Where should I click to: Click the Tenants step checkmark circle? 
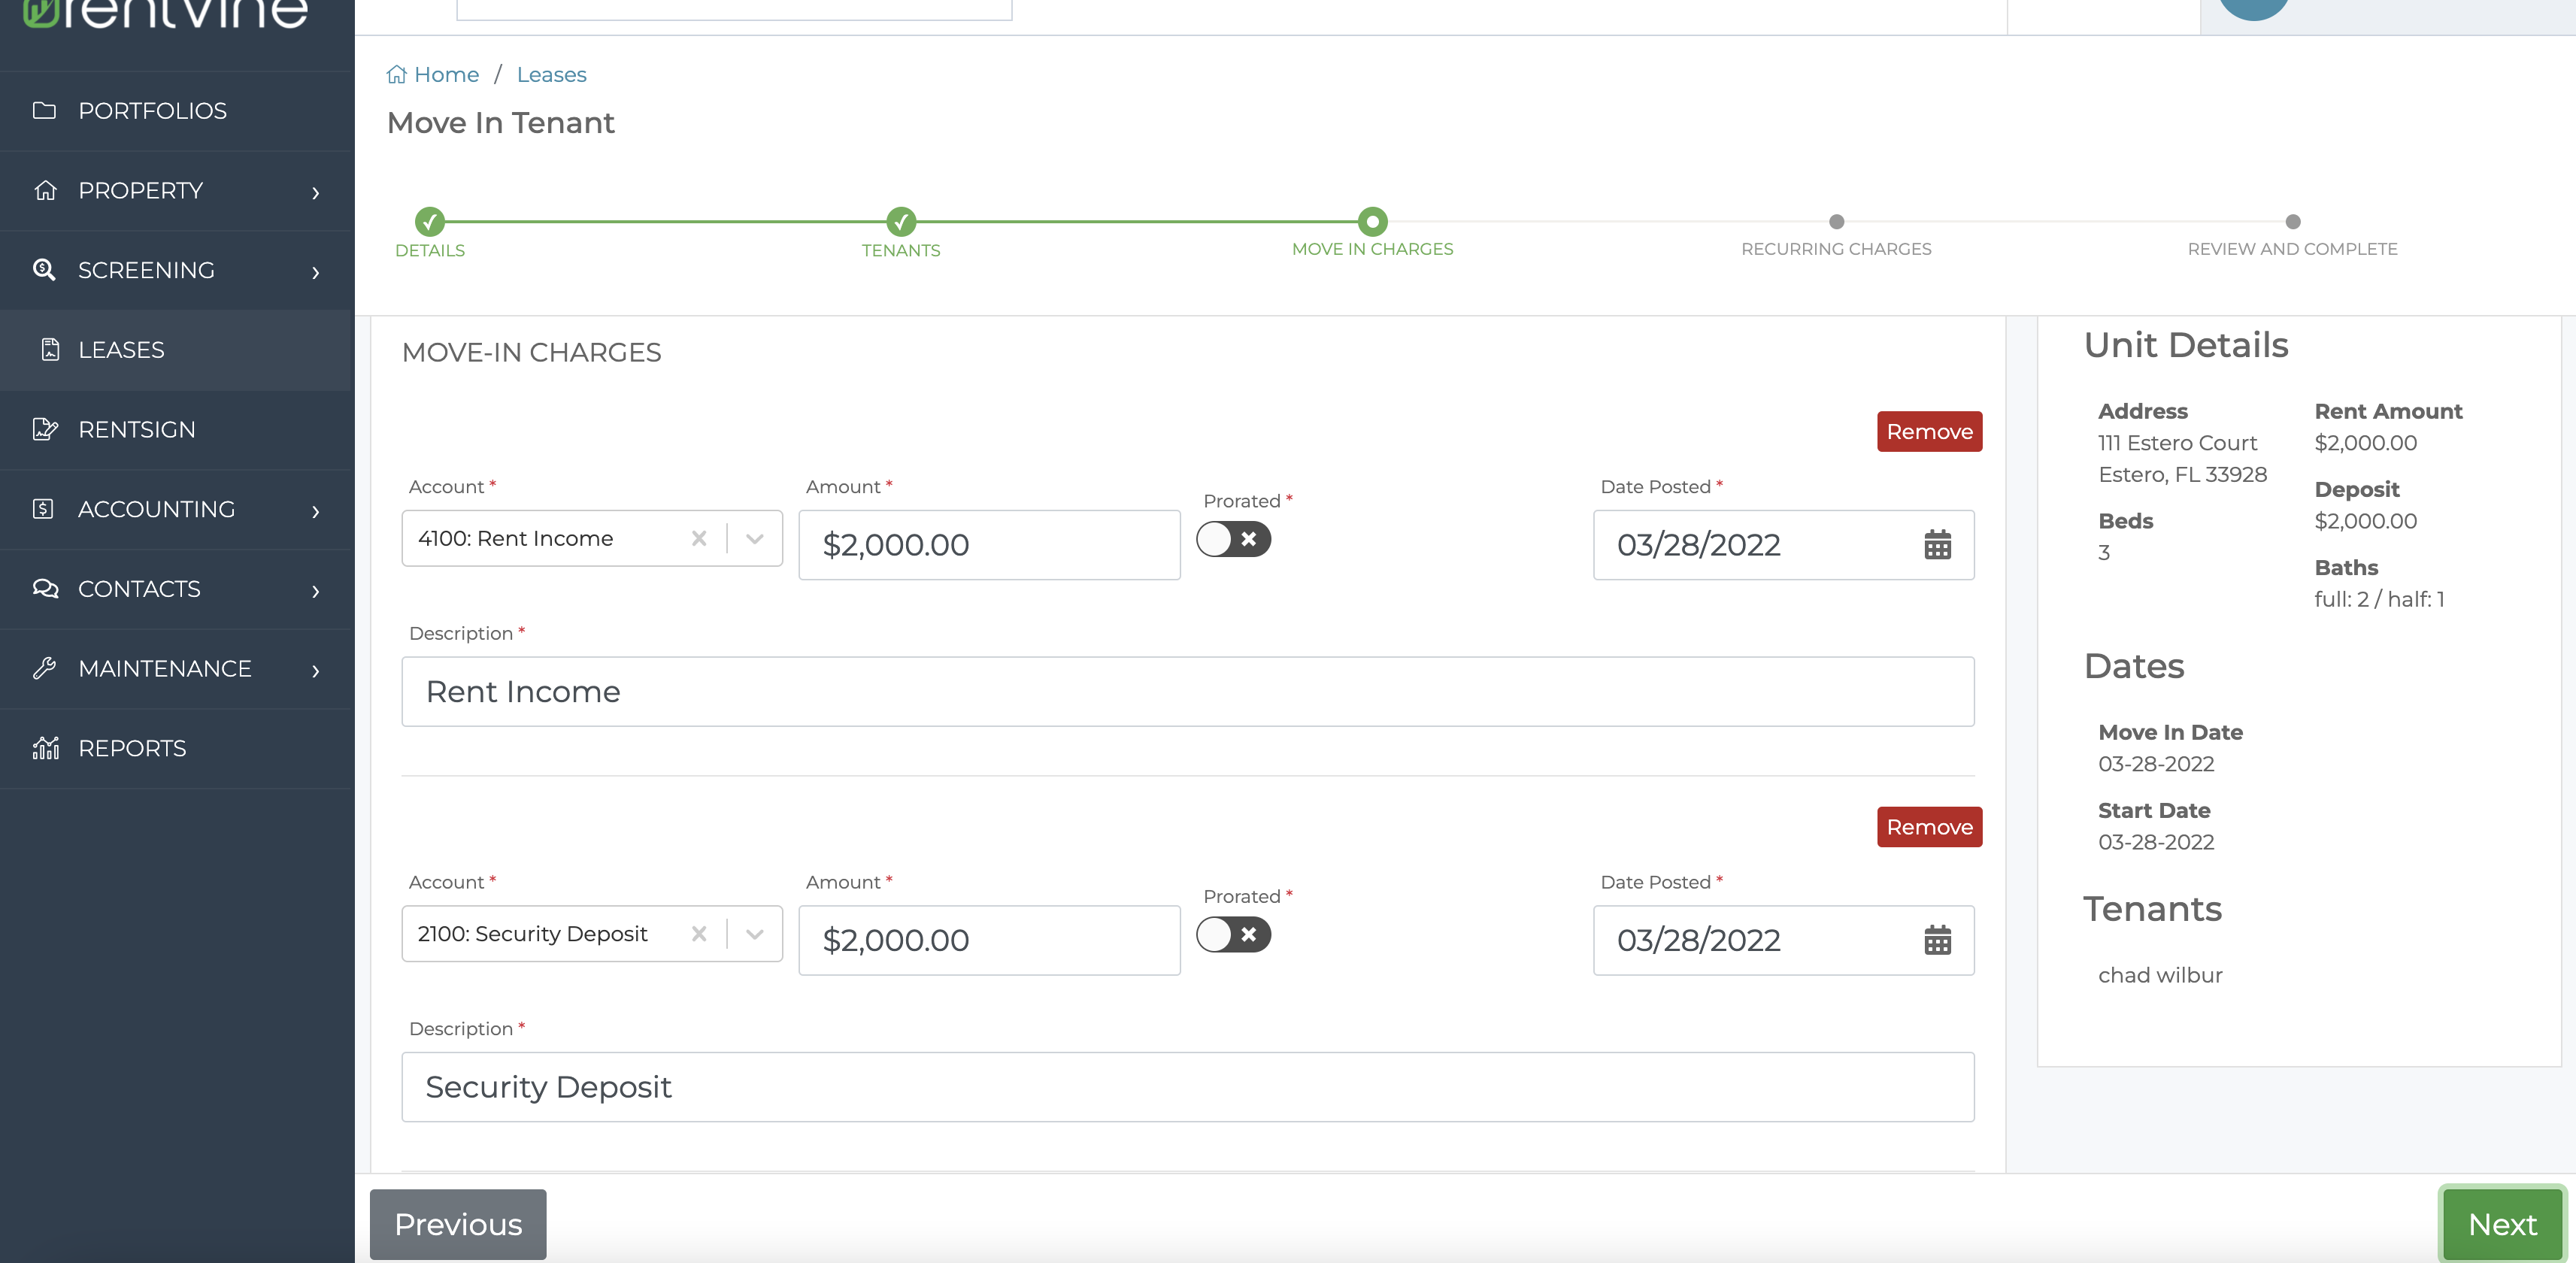click(x=901, y=221)
